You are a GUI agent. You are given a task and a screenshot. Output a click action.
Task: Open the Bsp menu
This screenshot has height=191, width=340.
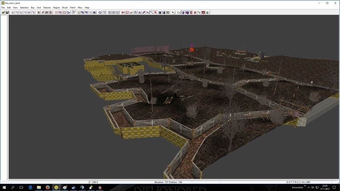[33, 8]
